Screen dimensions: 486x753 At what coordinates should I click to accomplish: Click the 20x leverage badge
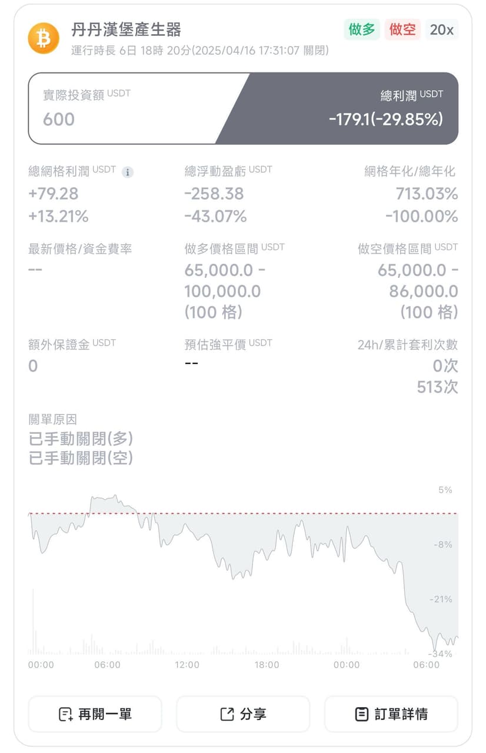[442, 29]
